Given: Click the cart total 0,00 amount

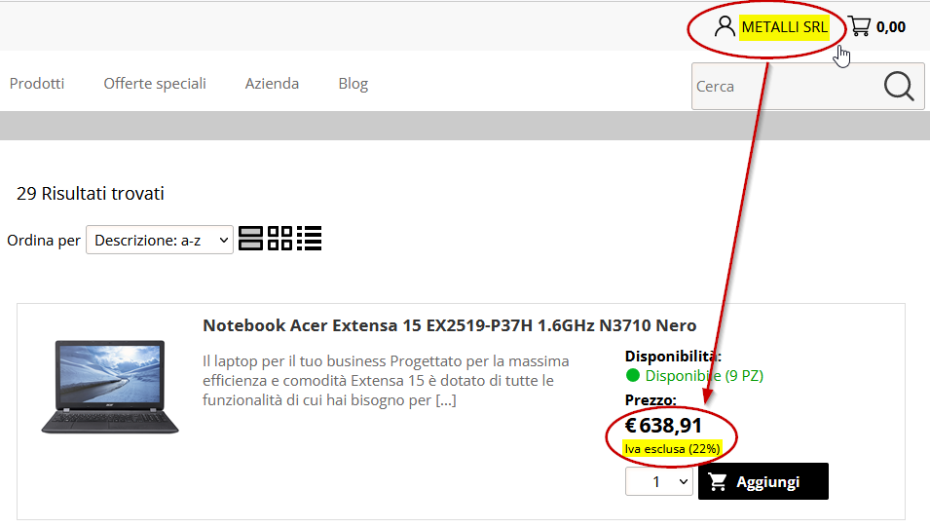Looking at the screenshot, I should pos(891,27).
